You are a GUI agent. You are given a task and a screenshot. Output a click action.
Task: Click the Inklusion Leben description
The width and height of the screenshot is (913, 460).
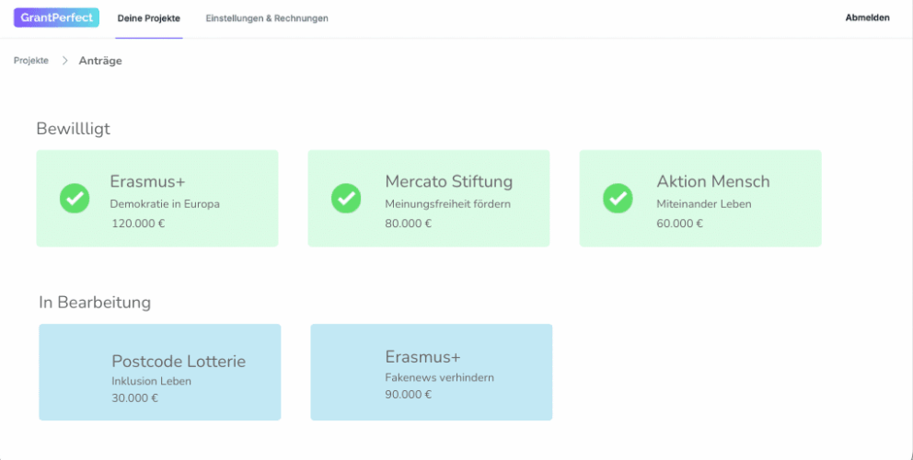click(x=151, y=381)
